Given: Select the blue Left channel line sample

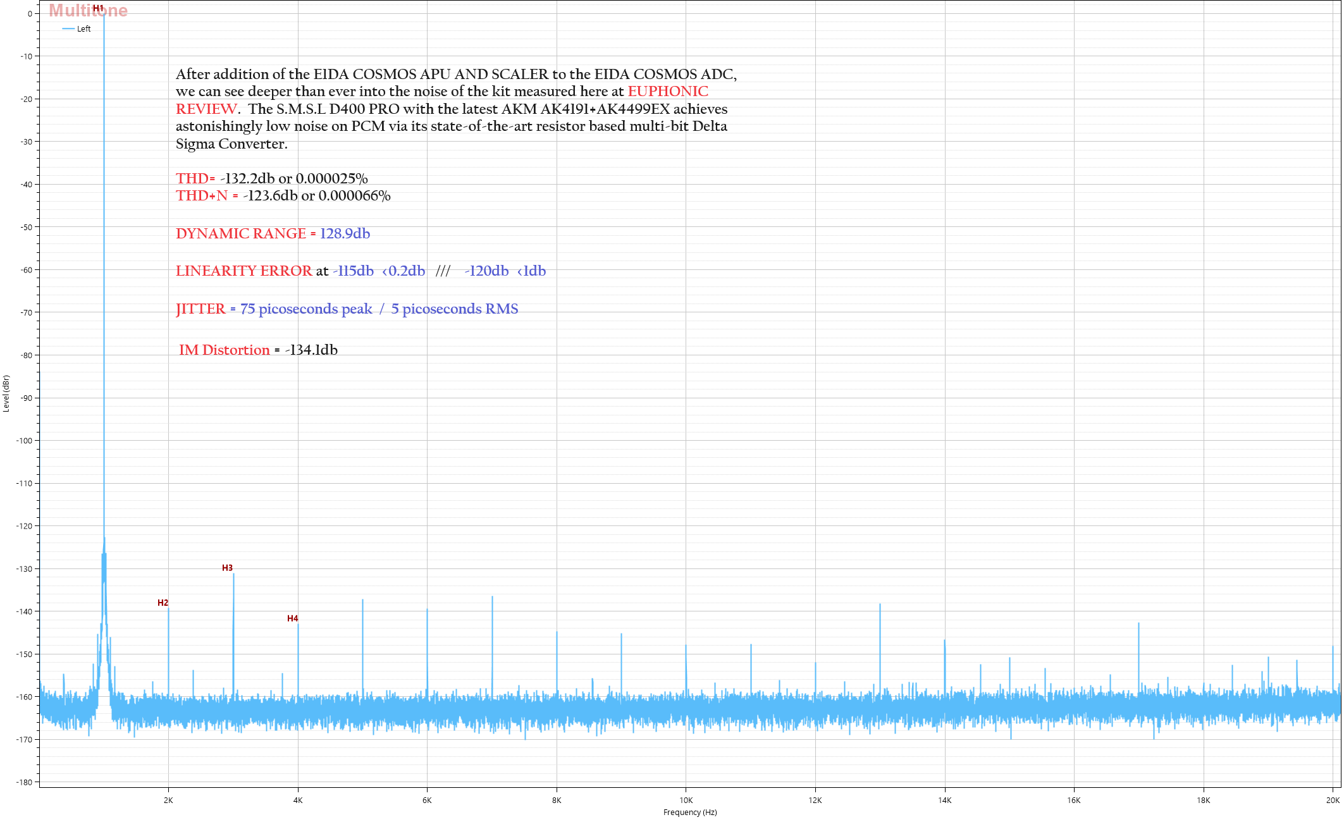Looking at the screenshot, I should [x=68, y=28].
